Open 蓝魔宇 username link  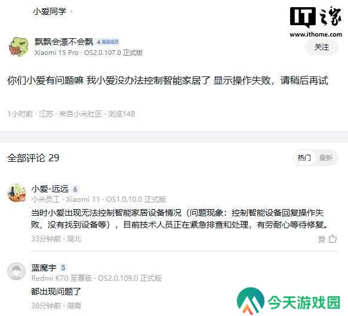click(44, 268)
